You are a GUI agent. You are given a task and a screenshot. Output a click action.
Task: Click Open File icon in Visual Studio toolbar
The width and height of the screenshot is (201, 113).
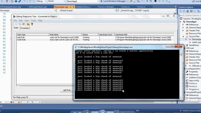pyautogui.click(x=12, y=1)
